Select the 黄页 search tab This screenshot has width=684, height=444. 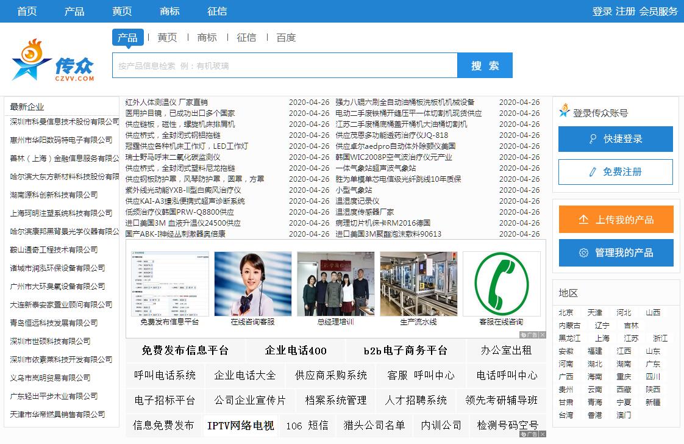coord(167,38)
